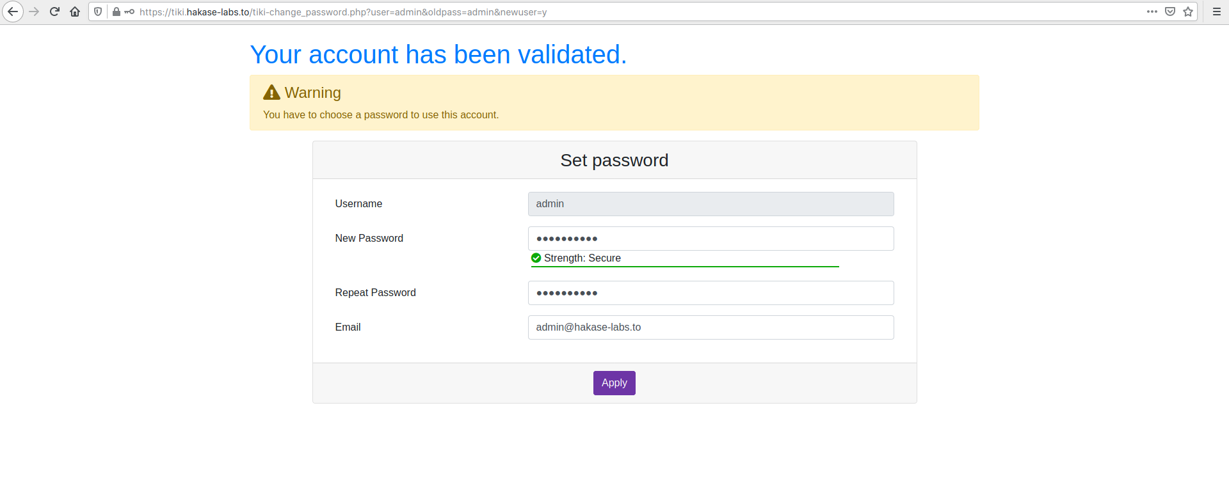
Task: Click the 'Warning' heading text
Action: (x=313, y=93)
